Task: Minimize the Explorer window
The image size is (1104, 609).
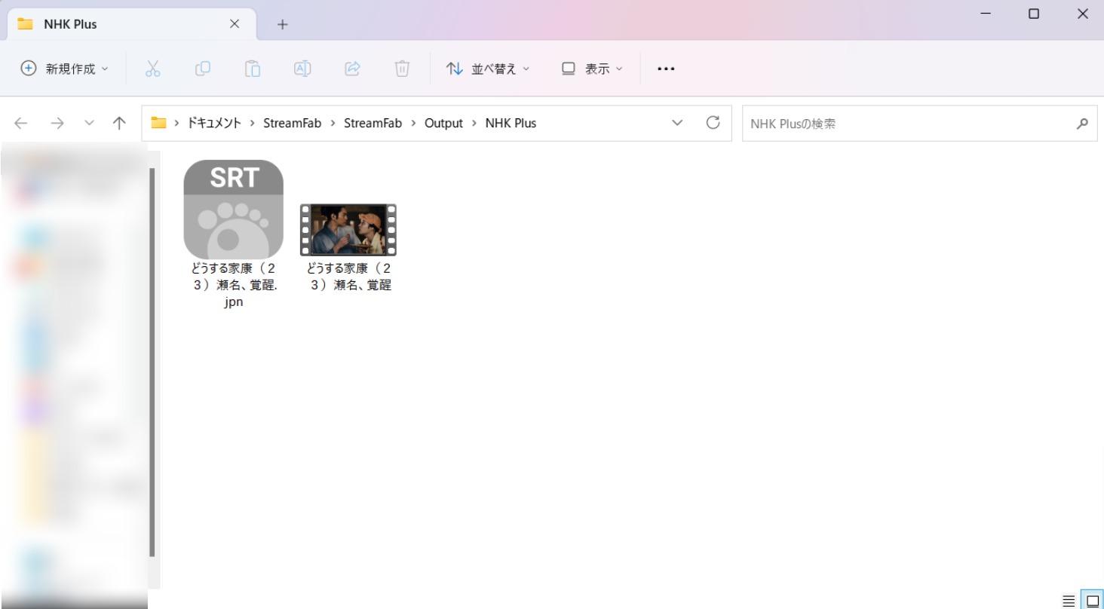Action: 986,14
